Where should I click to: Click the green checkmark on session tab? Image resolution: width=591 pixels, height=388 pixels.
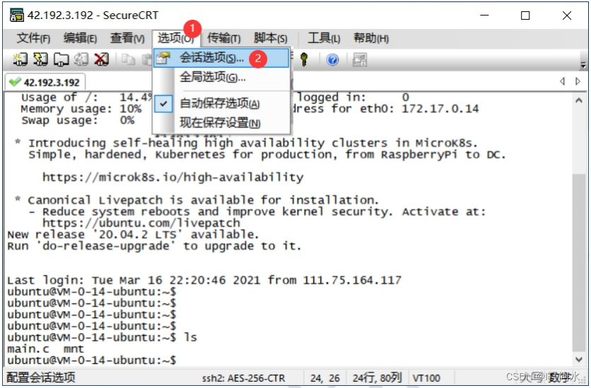pos(15,82)
